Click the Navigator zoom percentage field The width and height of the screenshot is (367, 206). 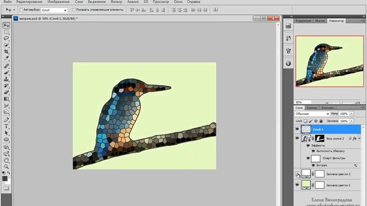[303, 102]
